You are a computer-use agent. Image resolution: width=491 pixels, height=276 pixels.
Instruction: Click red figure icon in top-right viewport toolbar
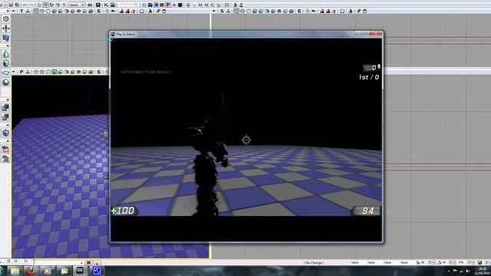tap(329, 11)
